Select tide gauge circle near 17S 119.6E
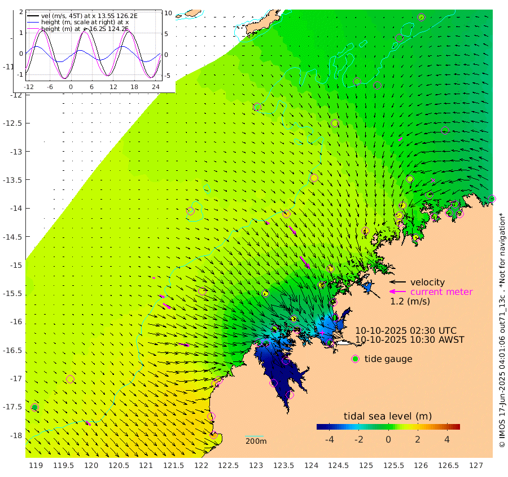Screen dimensions: 508x477 [71, 379]
